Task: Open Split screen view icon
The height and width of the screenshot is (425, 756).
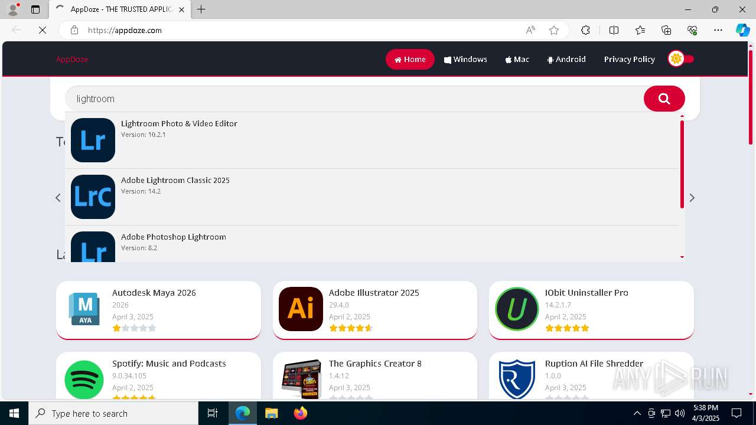Action: click(614, 30)
